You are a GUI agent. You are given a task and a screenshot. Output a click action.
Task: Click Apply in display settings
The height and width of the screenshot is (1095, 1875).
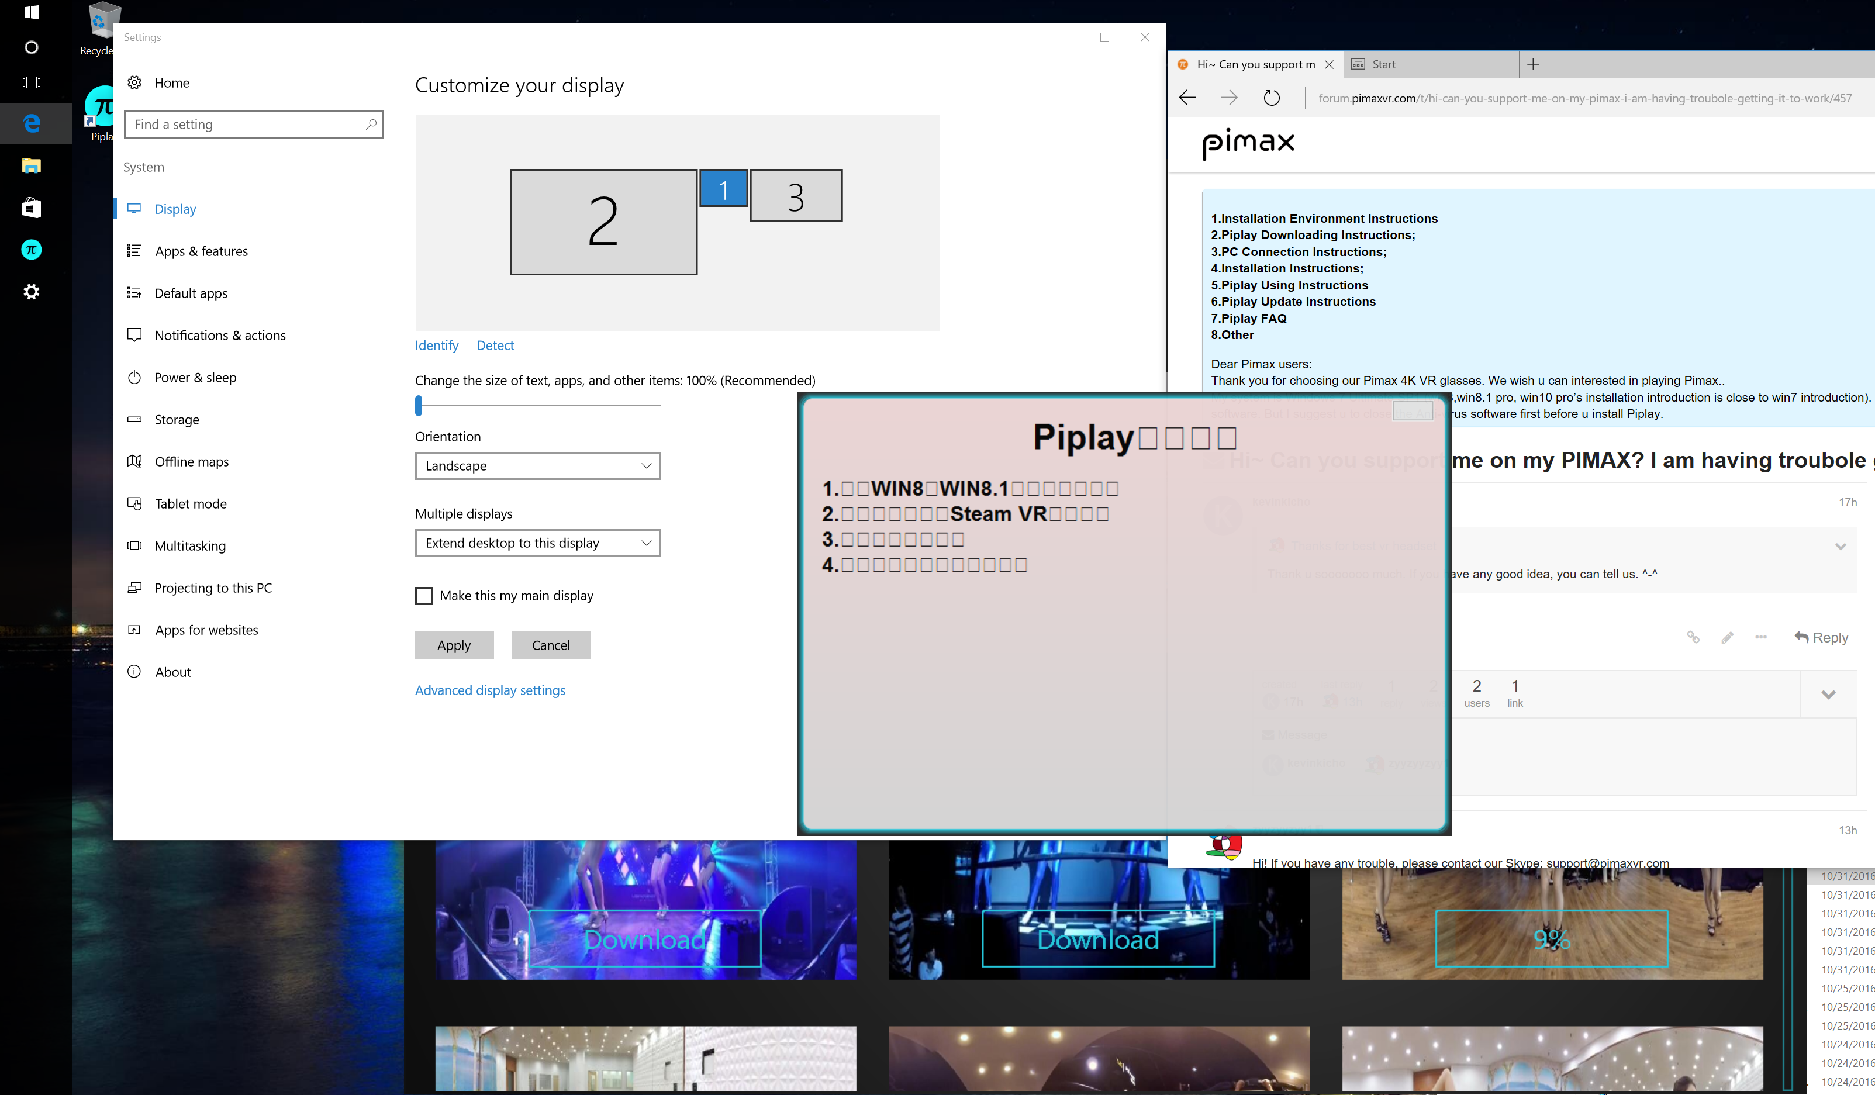(454, 645)
